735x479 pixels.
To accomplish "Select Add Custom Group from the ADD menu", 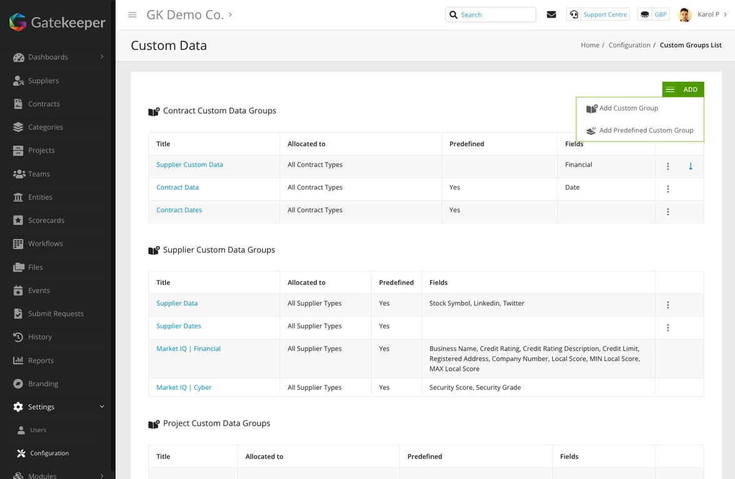I will (x=628, y=107).
